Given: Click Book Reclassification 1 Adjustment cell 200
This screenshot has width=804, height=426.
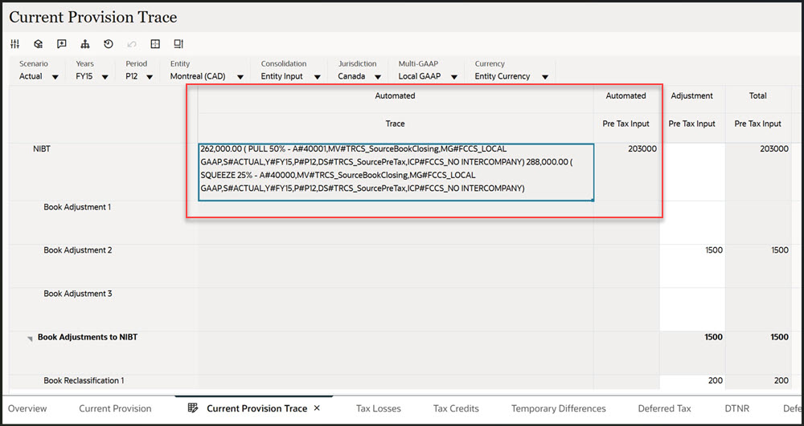Looking at the screenshot, I should pyautogui.click(x=692, y=383).
